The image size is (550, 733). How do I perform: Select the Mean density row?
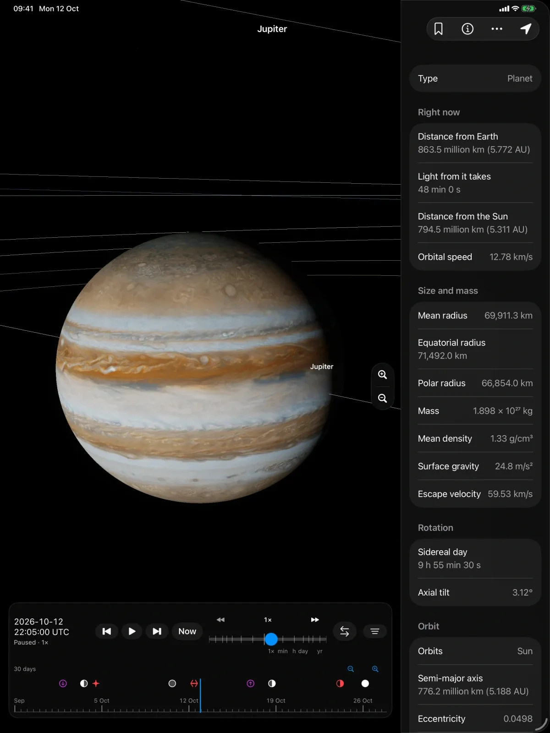(475, 438)
